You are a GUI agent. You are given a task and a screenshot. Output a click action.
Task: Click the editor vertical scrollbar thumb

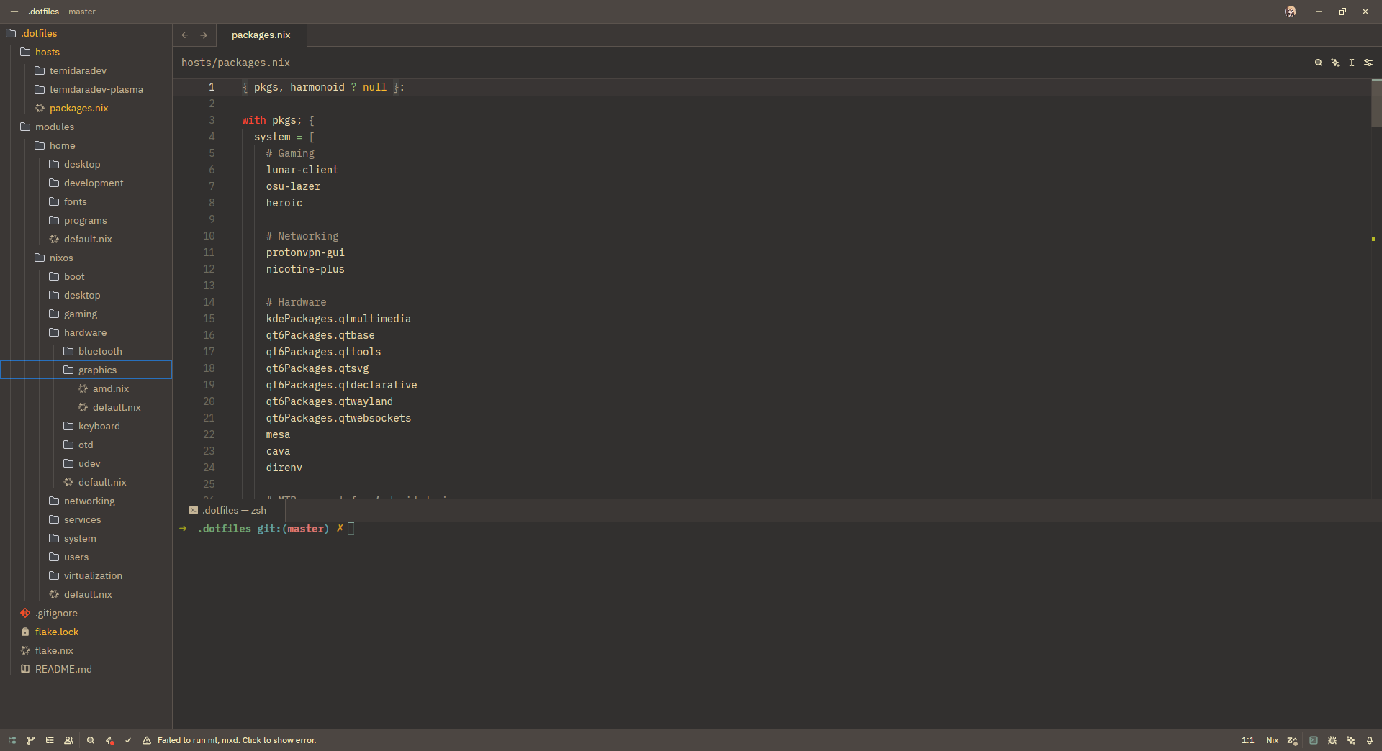tap(1376, 103)
